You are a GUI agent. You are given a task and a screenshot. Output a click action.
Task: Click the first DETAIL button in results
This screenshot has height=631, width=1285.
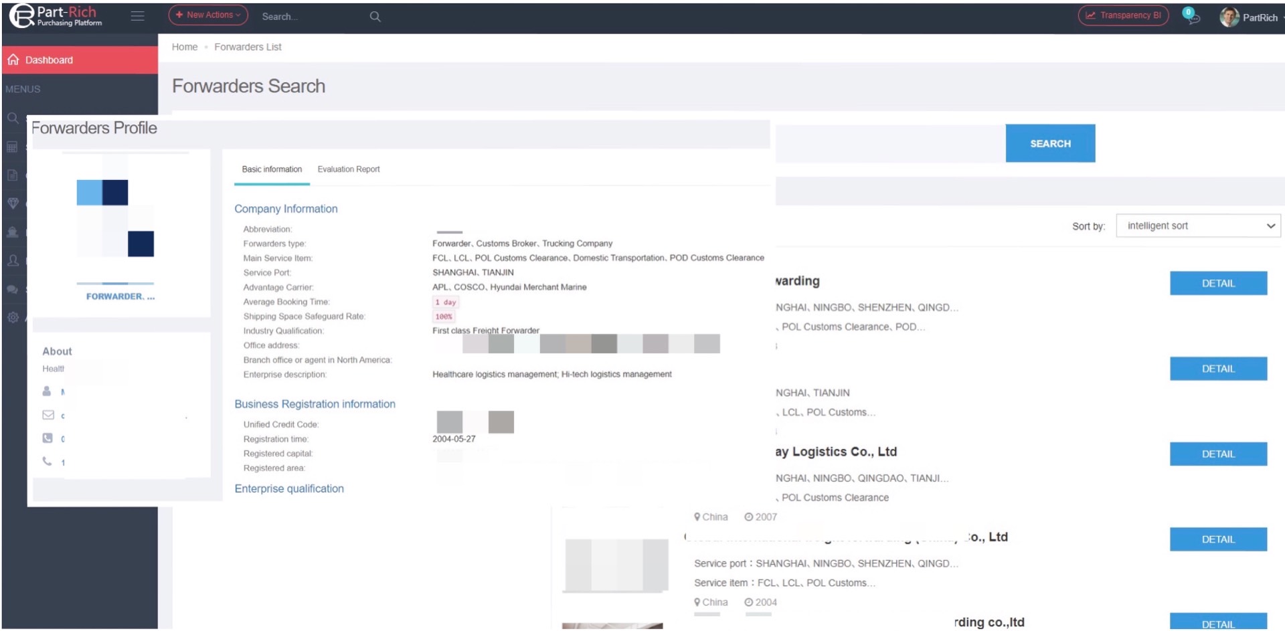(1217, 283)
